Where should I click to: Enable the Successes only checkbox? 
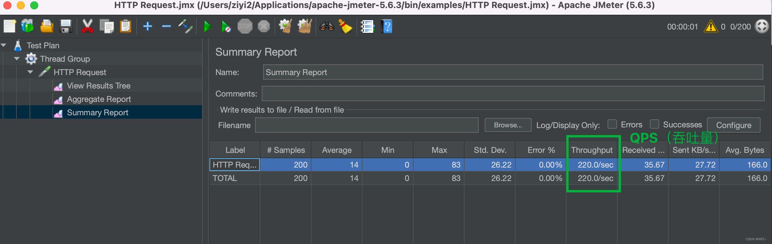pyautogui.click(x=654, y=124)
